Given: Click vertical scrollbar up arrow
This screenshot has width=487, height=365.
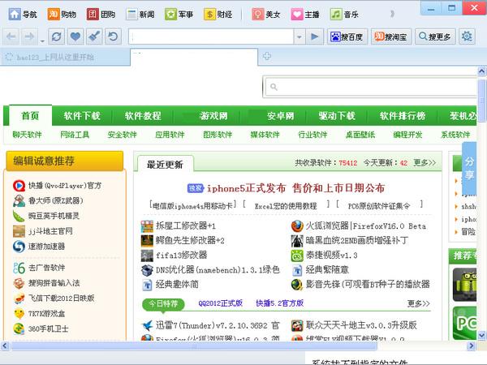Looking at the screenshot, I should pos(481,71).
